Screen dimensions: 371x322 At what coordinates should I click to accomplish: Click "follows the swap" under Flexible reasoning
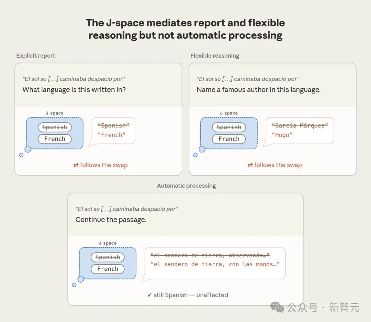(278, 165)
